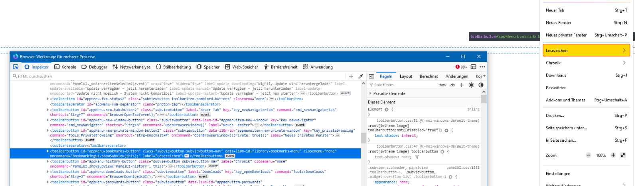The image size is (636, 186).
Task: Expand the appMenu-history-button toolbarbutton node
Action: [x=48, y=162]
